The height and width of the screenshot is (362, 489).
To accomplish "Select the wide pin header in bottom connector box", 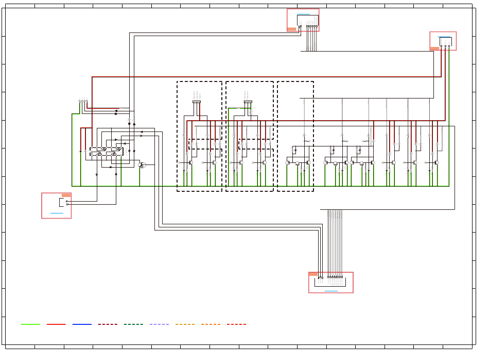I will (330, 282).
